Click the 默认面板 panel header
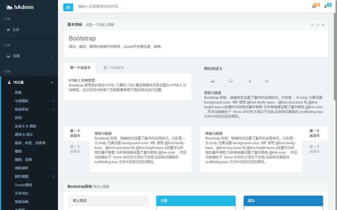This screenshot has height=210, width=337. (109, 201)
